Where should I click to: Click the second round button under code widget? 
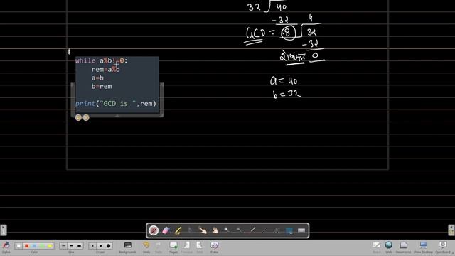point(86,117)
